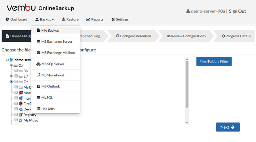This screenshot has height=142, width=256.
Task: Click the Progress Details refresh icon
Action: (x=223, y=36)
